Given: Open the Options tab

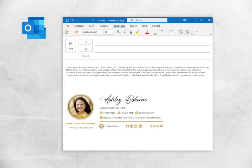Looking at the screenshot, I should [x=103, y=26].
